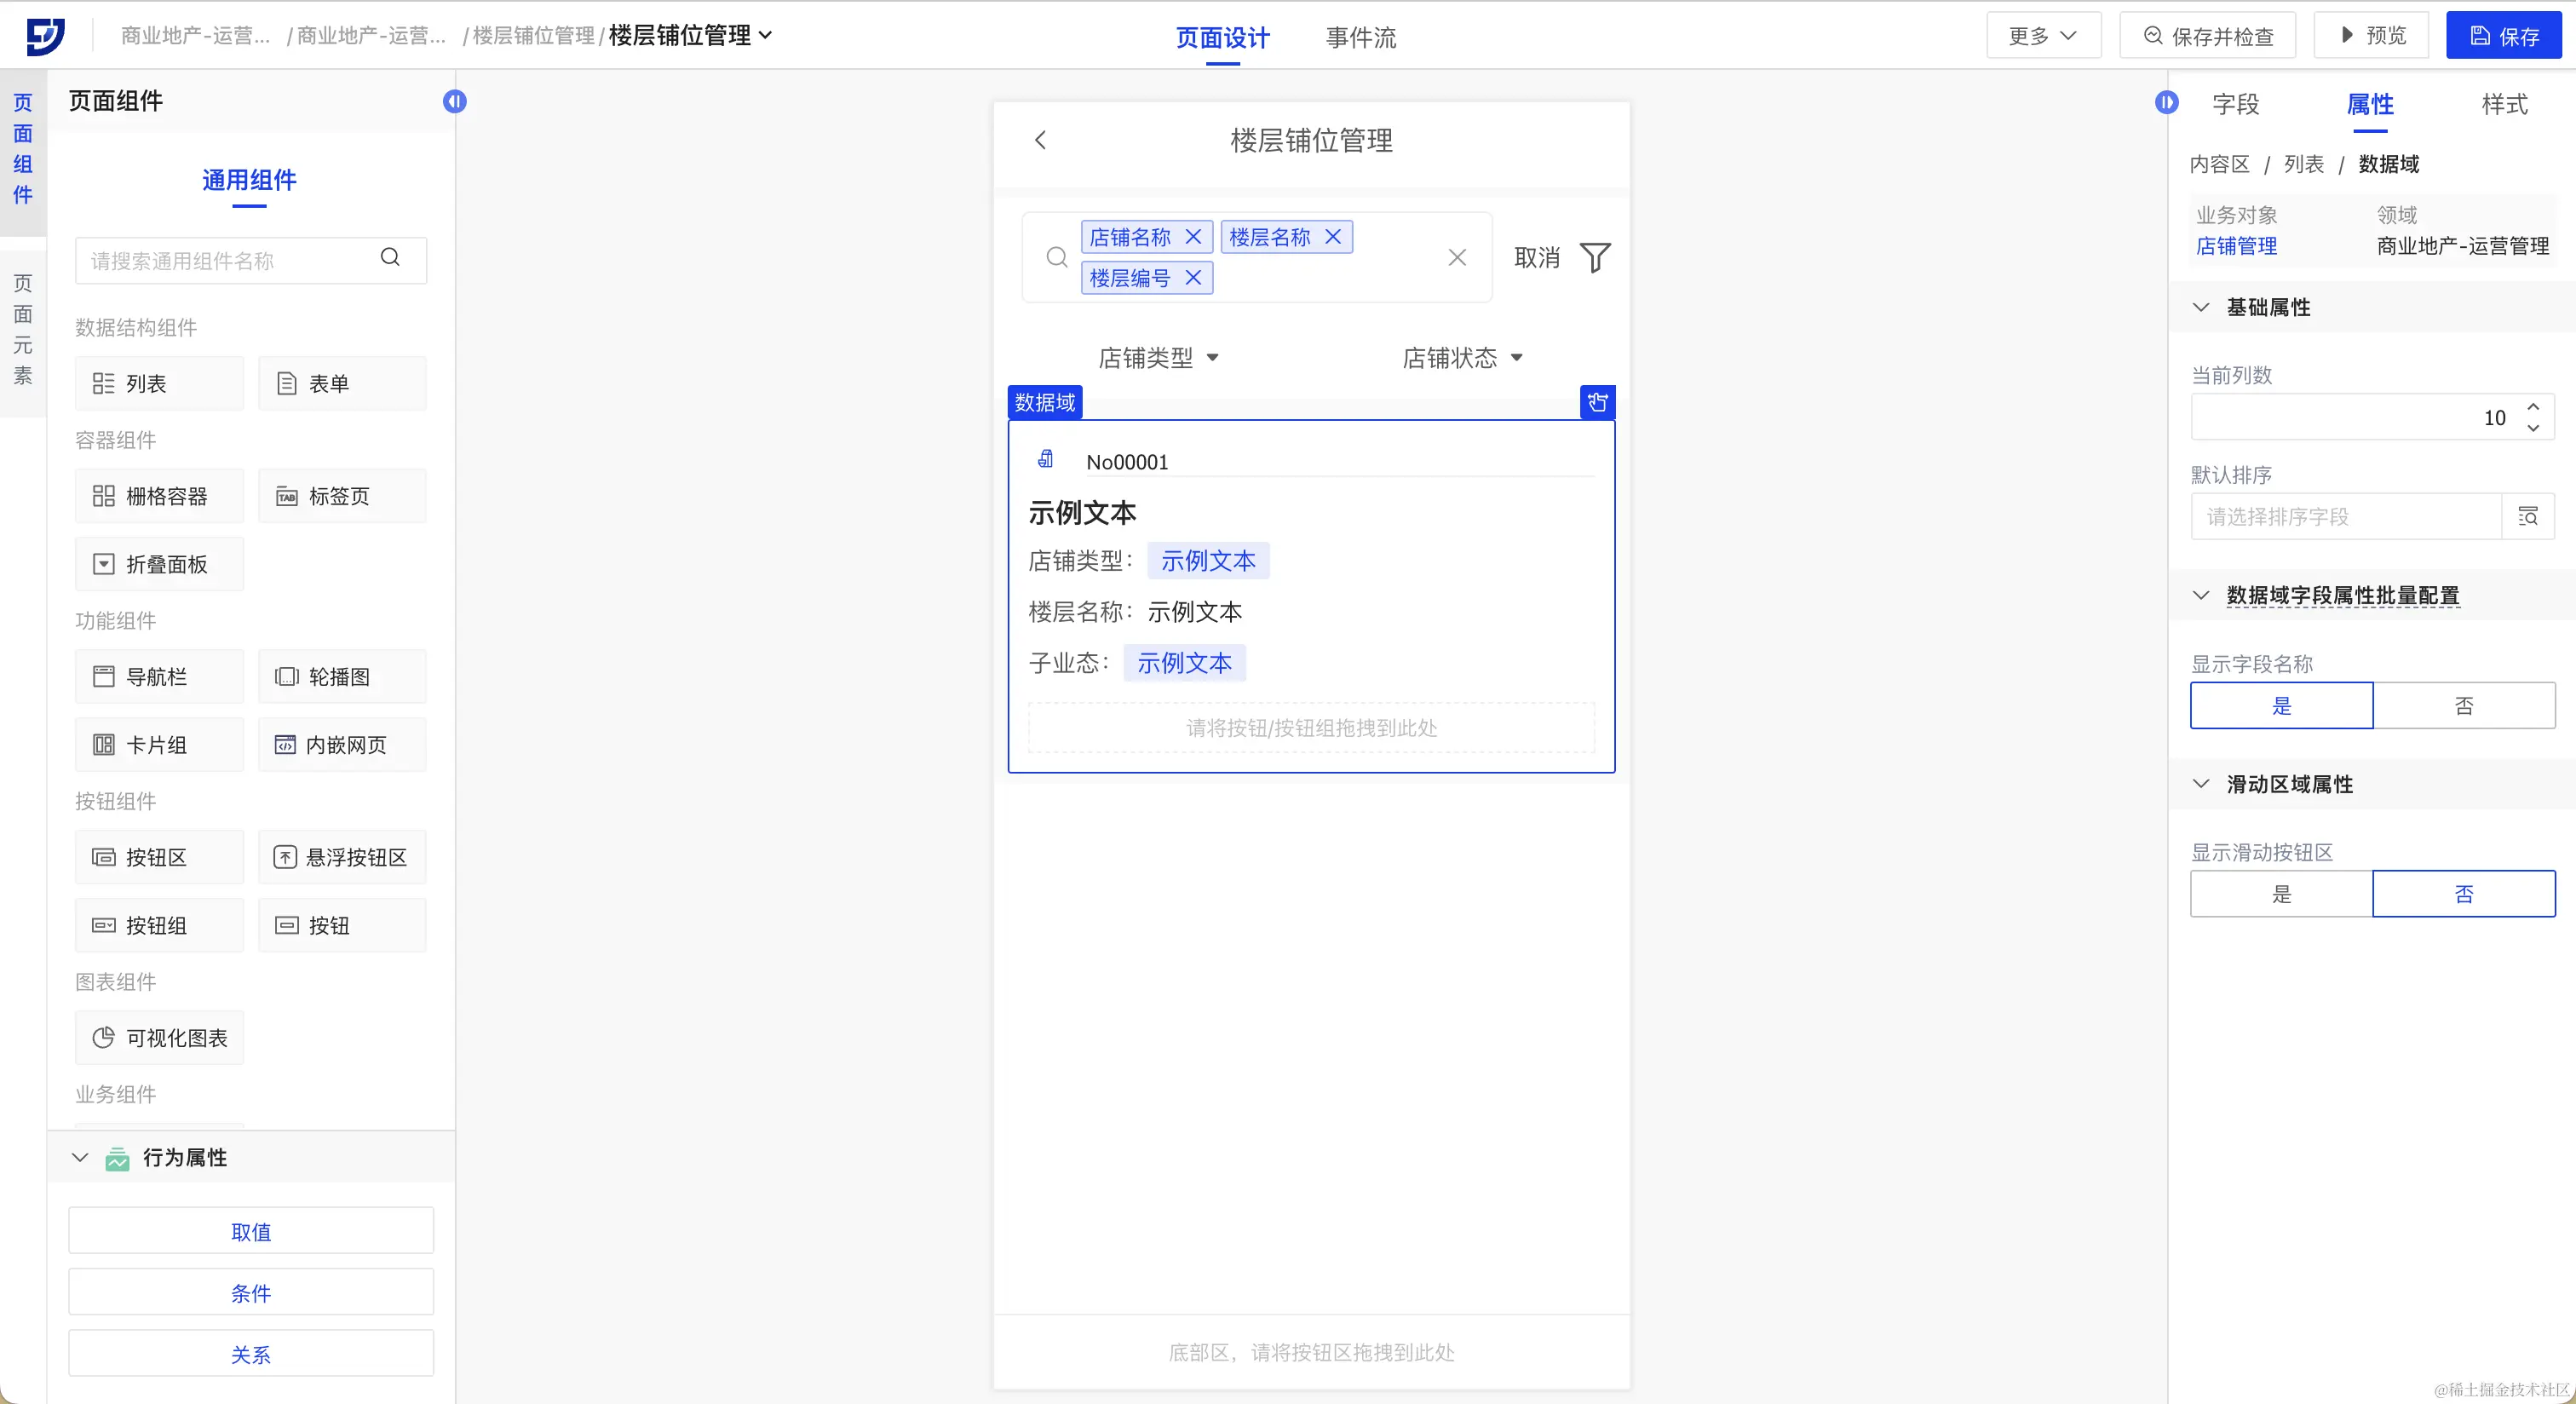Click the back arrow in the preview header
The height and width of the screenshot is (1404, 2576).
1040,140
